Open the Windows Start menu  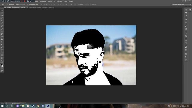[2, 106]
